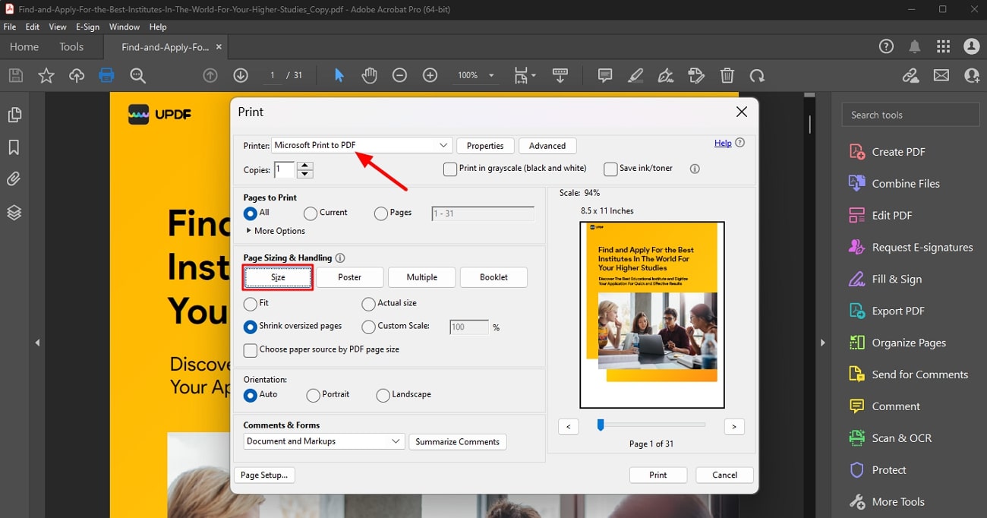Zoom out with minus circle icon

[400, 75]
